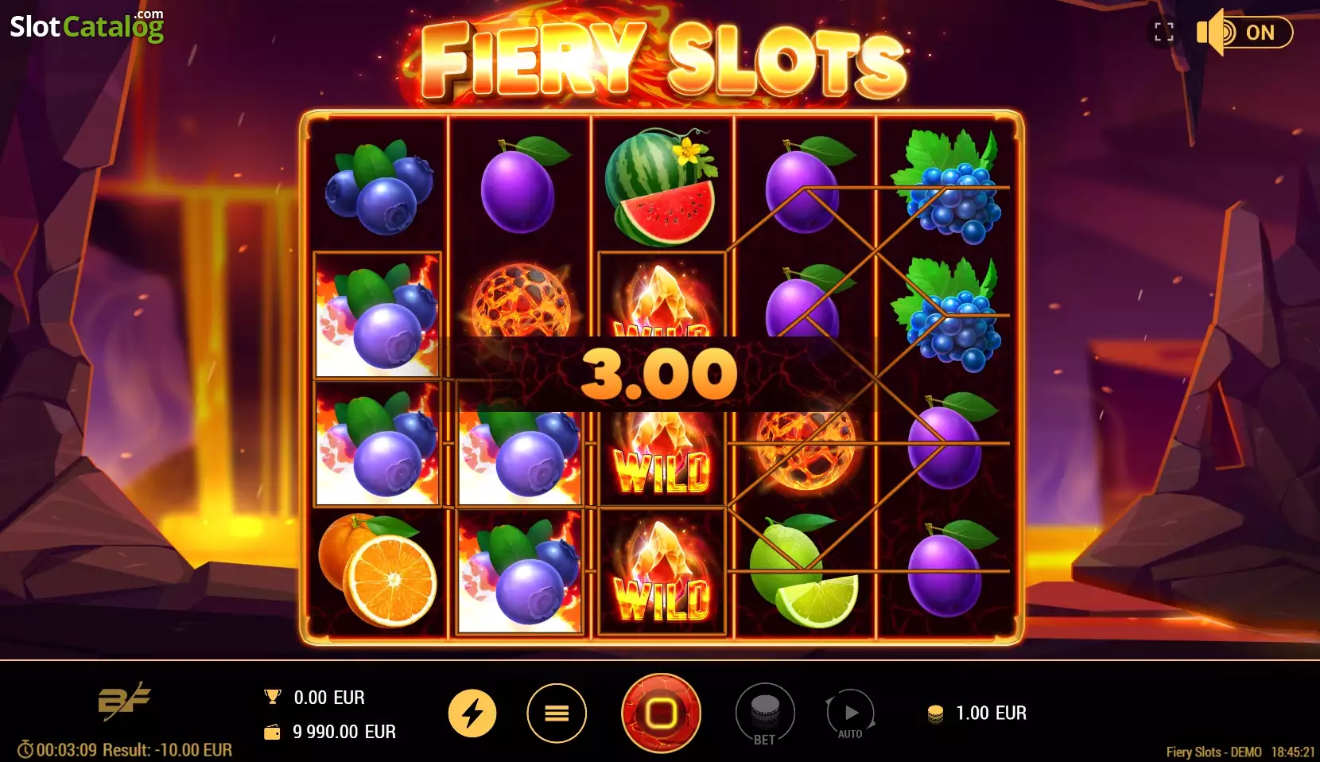The width and height of the screenshot is (1320, 762).
Task: Click the 3.00 win amount banner
Action: point(659,374)
